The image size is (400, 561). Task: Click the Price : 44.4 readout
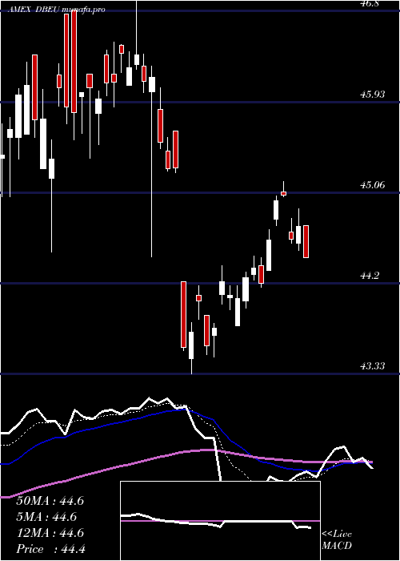(x=50, y=549)
